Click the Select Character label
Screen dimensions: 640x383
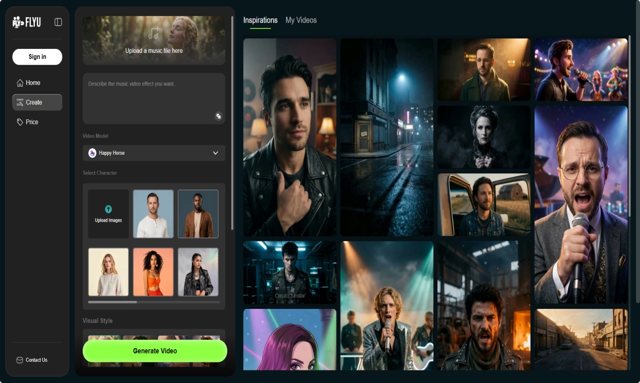click(x=100, y=173)
